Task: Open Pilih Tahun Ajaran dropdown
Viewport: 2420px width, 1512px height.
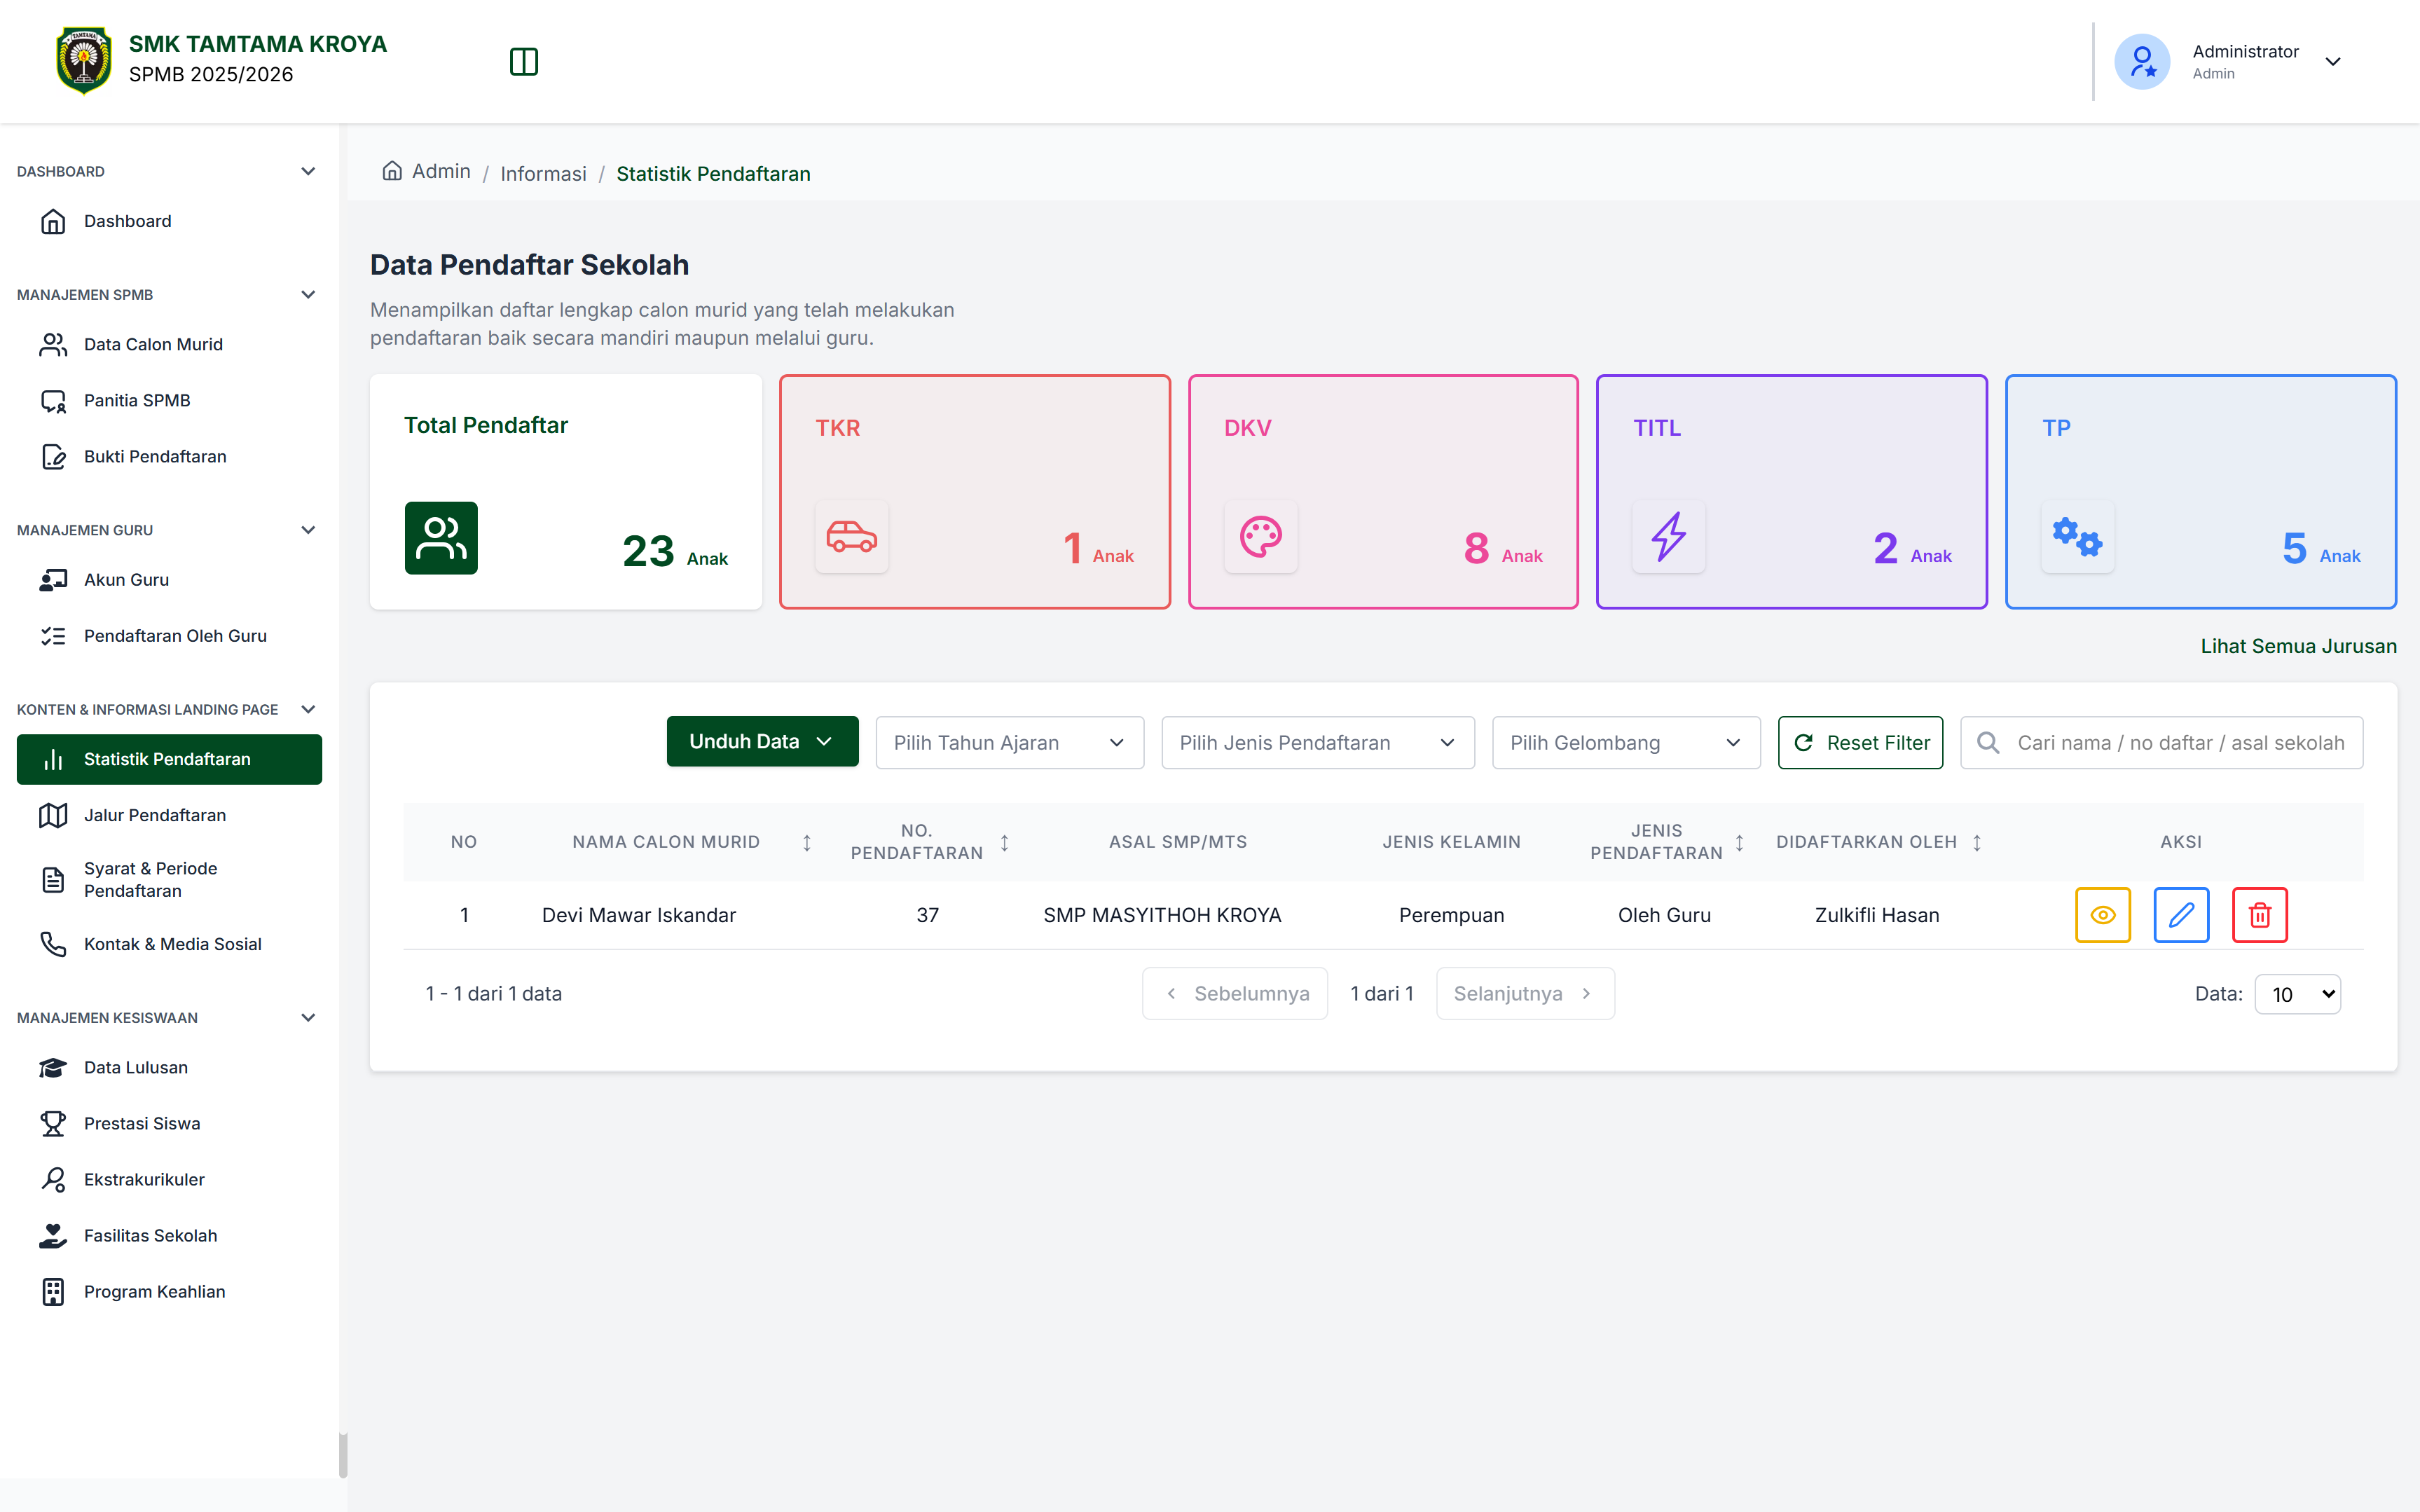Action: pyautogui.click(x=1010, y=743)
